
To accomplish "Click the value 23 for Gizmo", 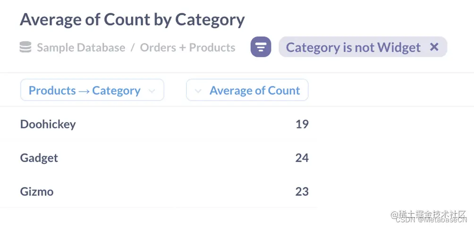I will (x=302, y=191).
